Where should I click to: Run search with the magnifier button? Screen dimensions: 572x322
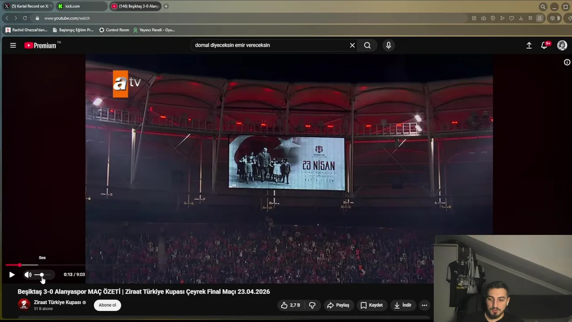367,45
